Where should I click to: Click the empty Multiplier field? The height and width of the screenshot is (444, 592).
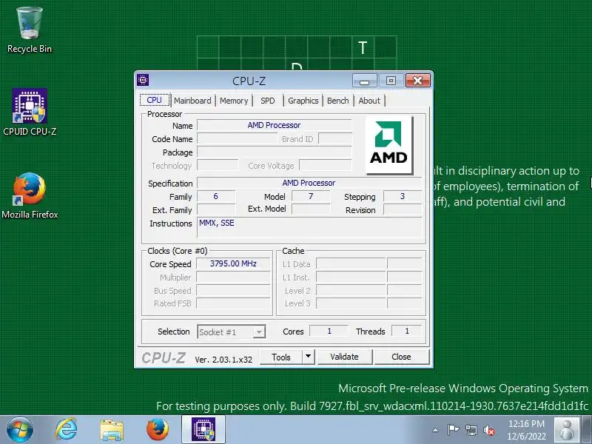(234, 277)
